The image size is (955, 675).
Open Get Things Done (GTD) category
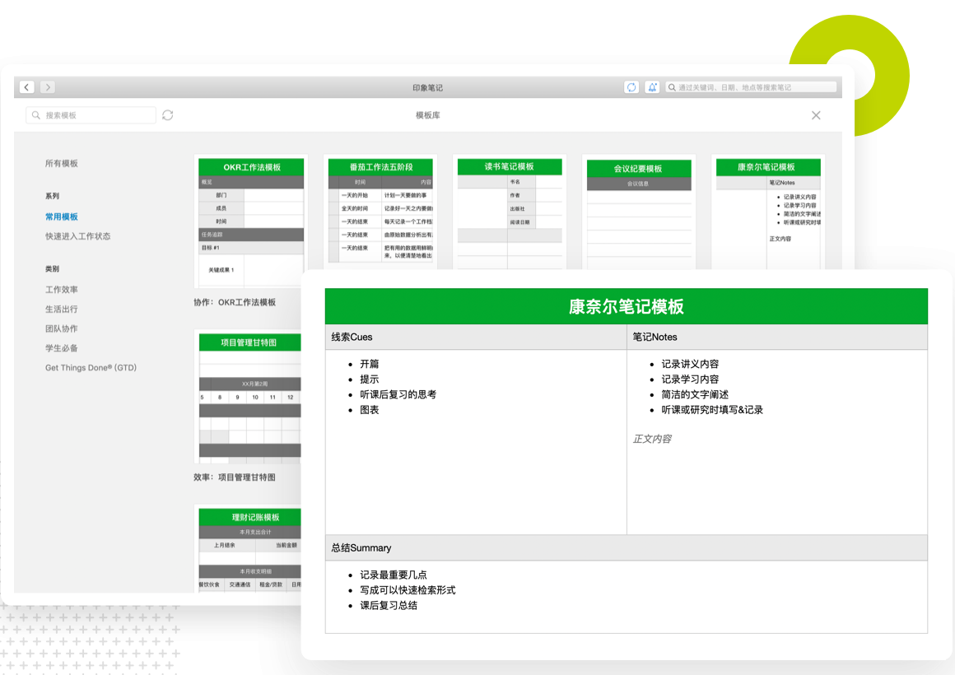pos(91,368)
